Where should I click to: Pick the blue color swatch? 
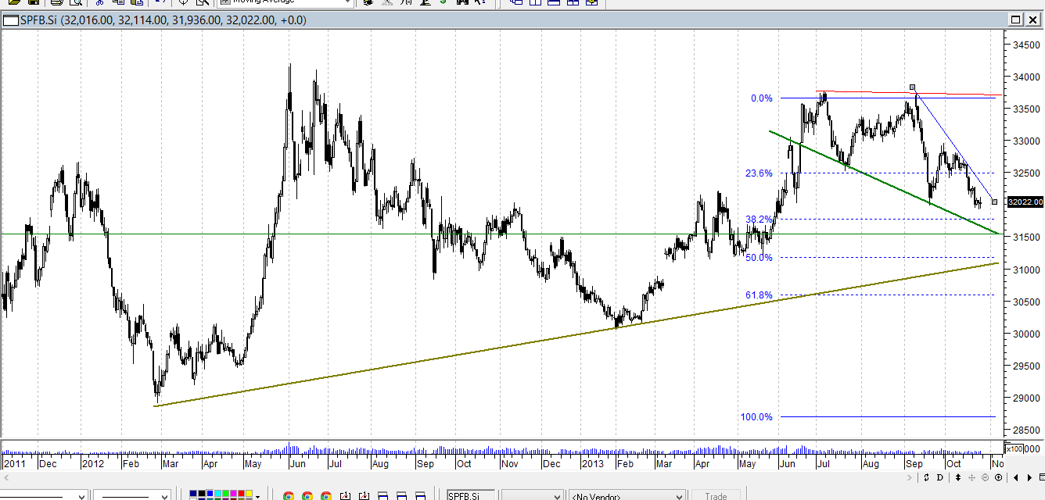tap(210, 493)
